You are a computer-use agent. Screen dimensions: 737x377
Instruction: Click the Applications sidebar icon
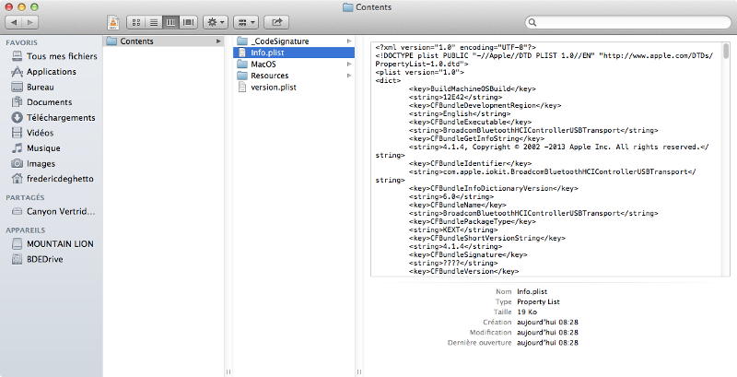tap(17, 72)
